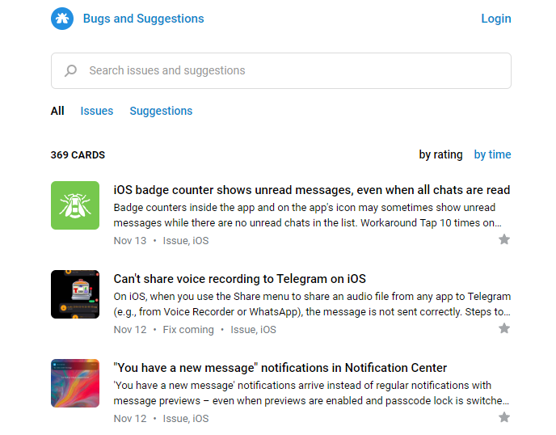The image size is (556, 435).
Task: Star the Notification Center issue card
Action: pyautogui.click(x=504, y=417)
